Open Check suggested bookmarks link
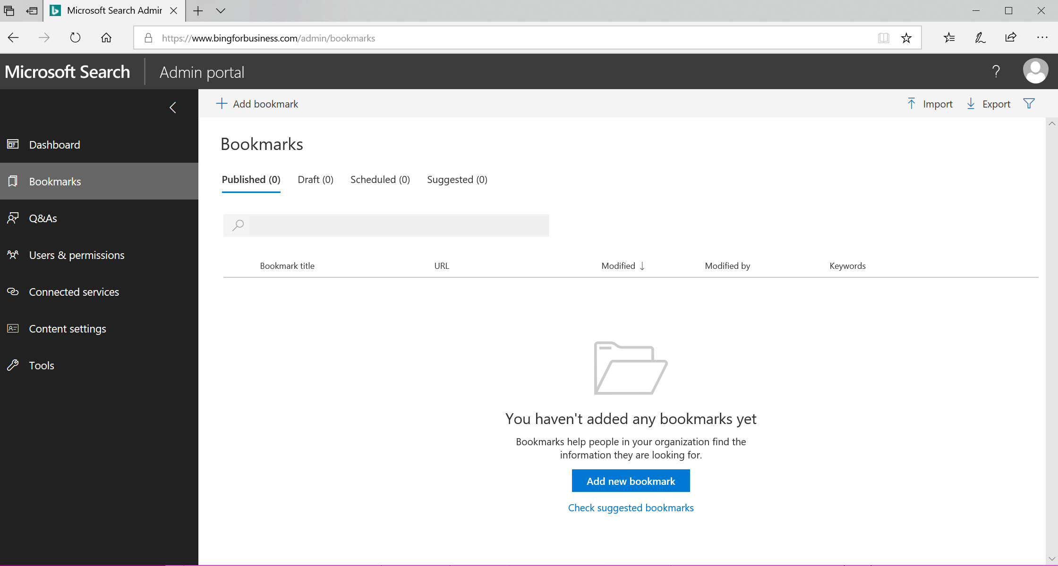1058x566 pixels. tap(631, 508)
